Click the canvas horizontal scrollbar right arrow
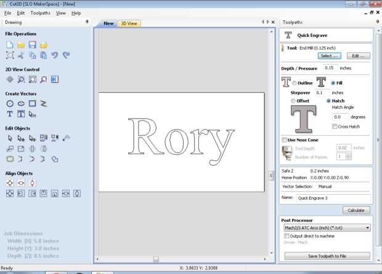The height and width of the screenshot is (274, 382). click(x=265, y=259)
